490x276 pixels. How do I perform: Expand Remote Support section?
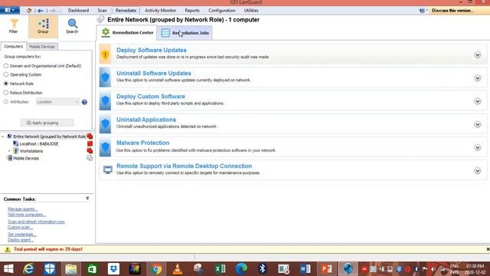click(x=477, y=170)
